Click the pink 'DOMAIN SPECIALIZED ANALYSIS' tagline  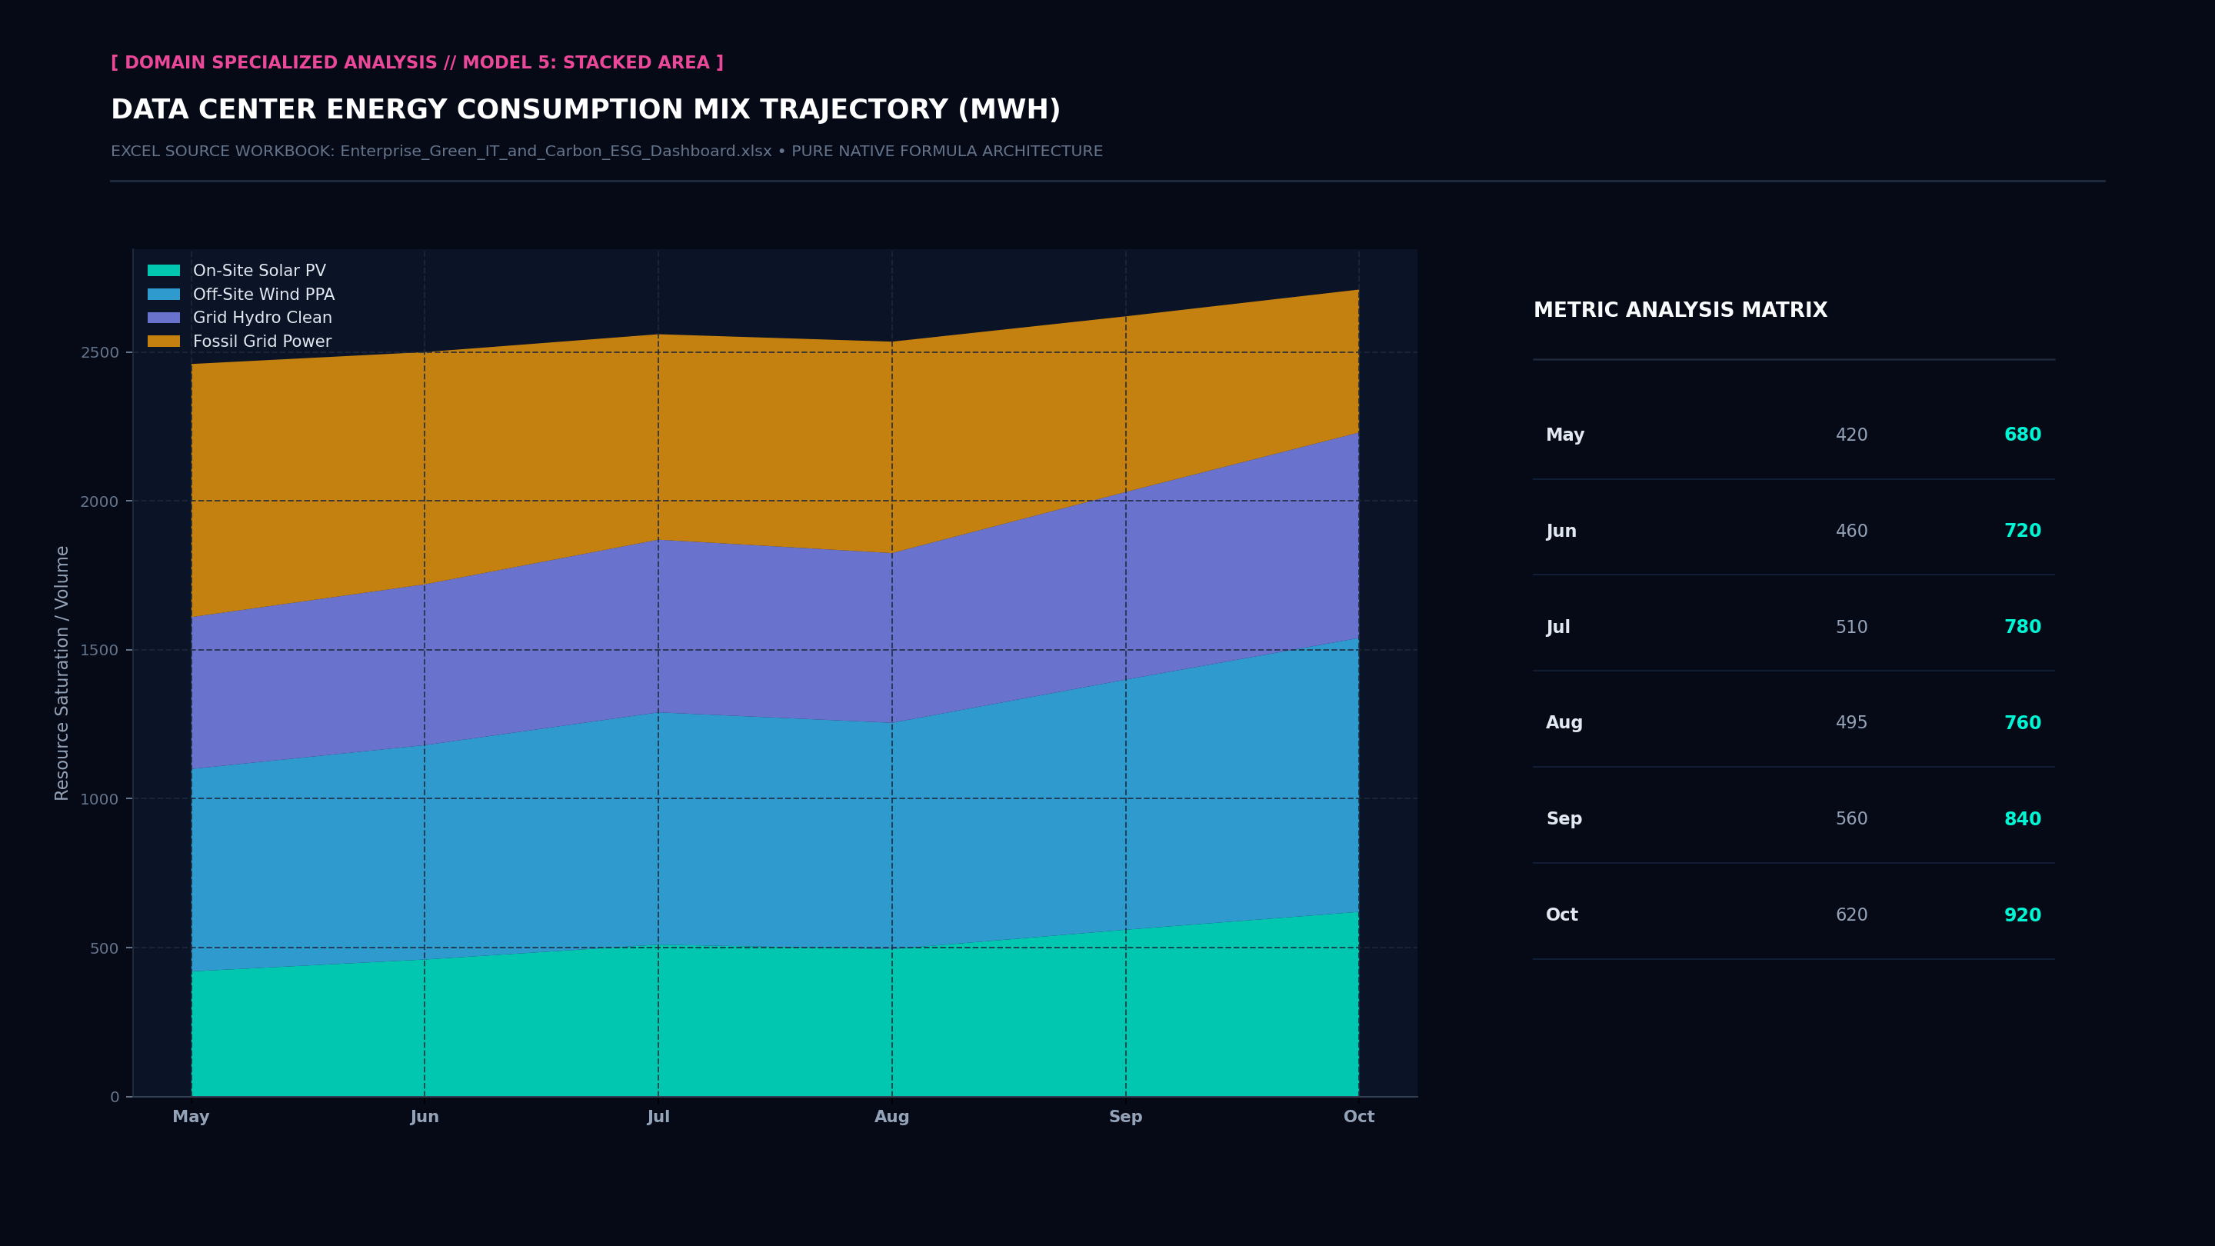point(417,63)
